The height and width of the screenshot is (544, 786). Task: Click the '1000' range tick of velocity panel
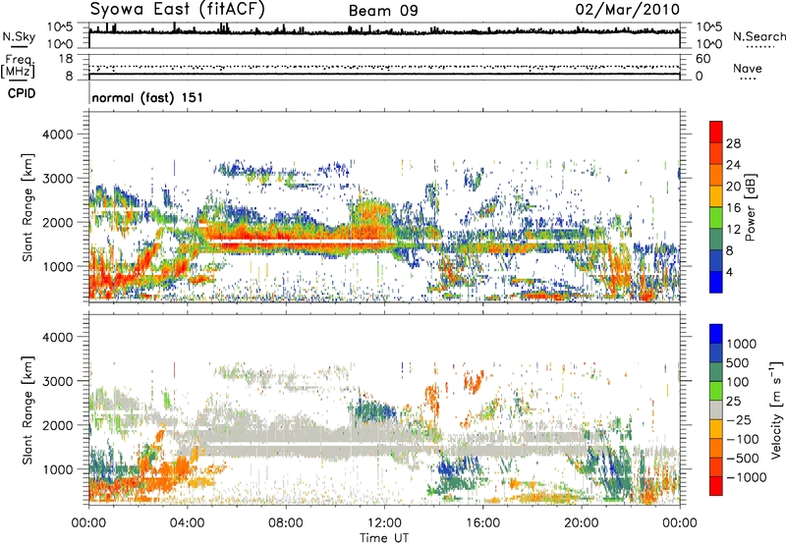[x=57, y=469]
